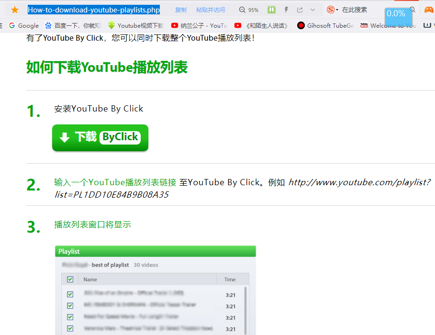Click the green 下载 ByClick download button
This screenshot has width=435, height=335.
[x=100, y=138]
